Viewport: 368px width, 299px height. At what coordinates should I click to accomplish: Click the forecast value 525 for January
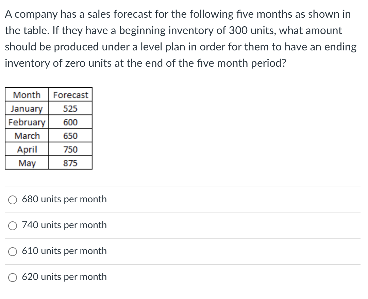click(70, 109)
